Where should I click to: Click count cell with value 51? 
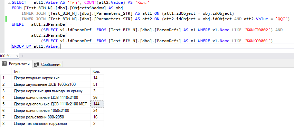97,84
